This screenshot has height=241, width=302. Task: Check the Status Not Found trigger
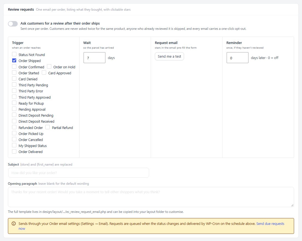click(14, 54)
